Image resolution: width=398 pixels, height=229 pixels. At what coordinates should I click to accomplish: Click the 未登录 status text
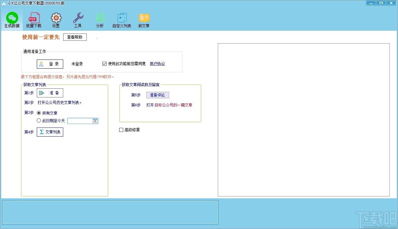click(77, 64)
